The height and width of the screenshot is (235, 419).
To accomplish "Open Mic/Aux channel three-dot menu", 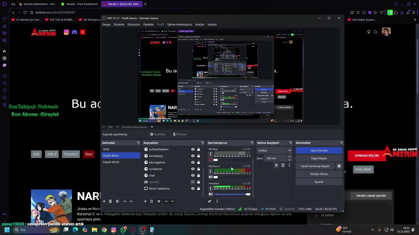I will coord(210,154).
